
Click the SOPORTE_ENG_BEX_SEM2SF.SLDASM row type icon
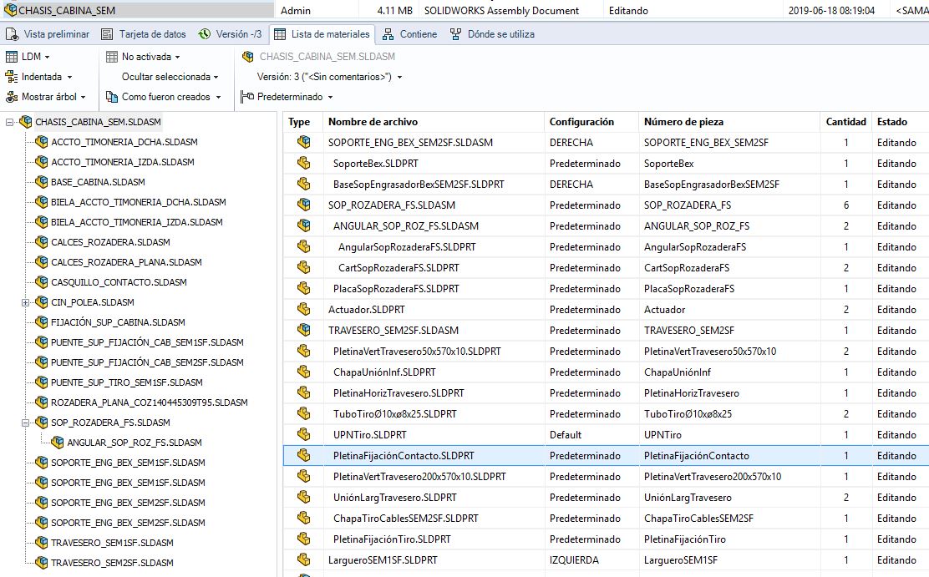pos(304,142)
